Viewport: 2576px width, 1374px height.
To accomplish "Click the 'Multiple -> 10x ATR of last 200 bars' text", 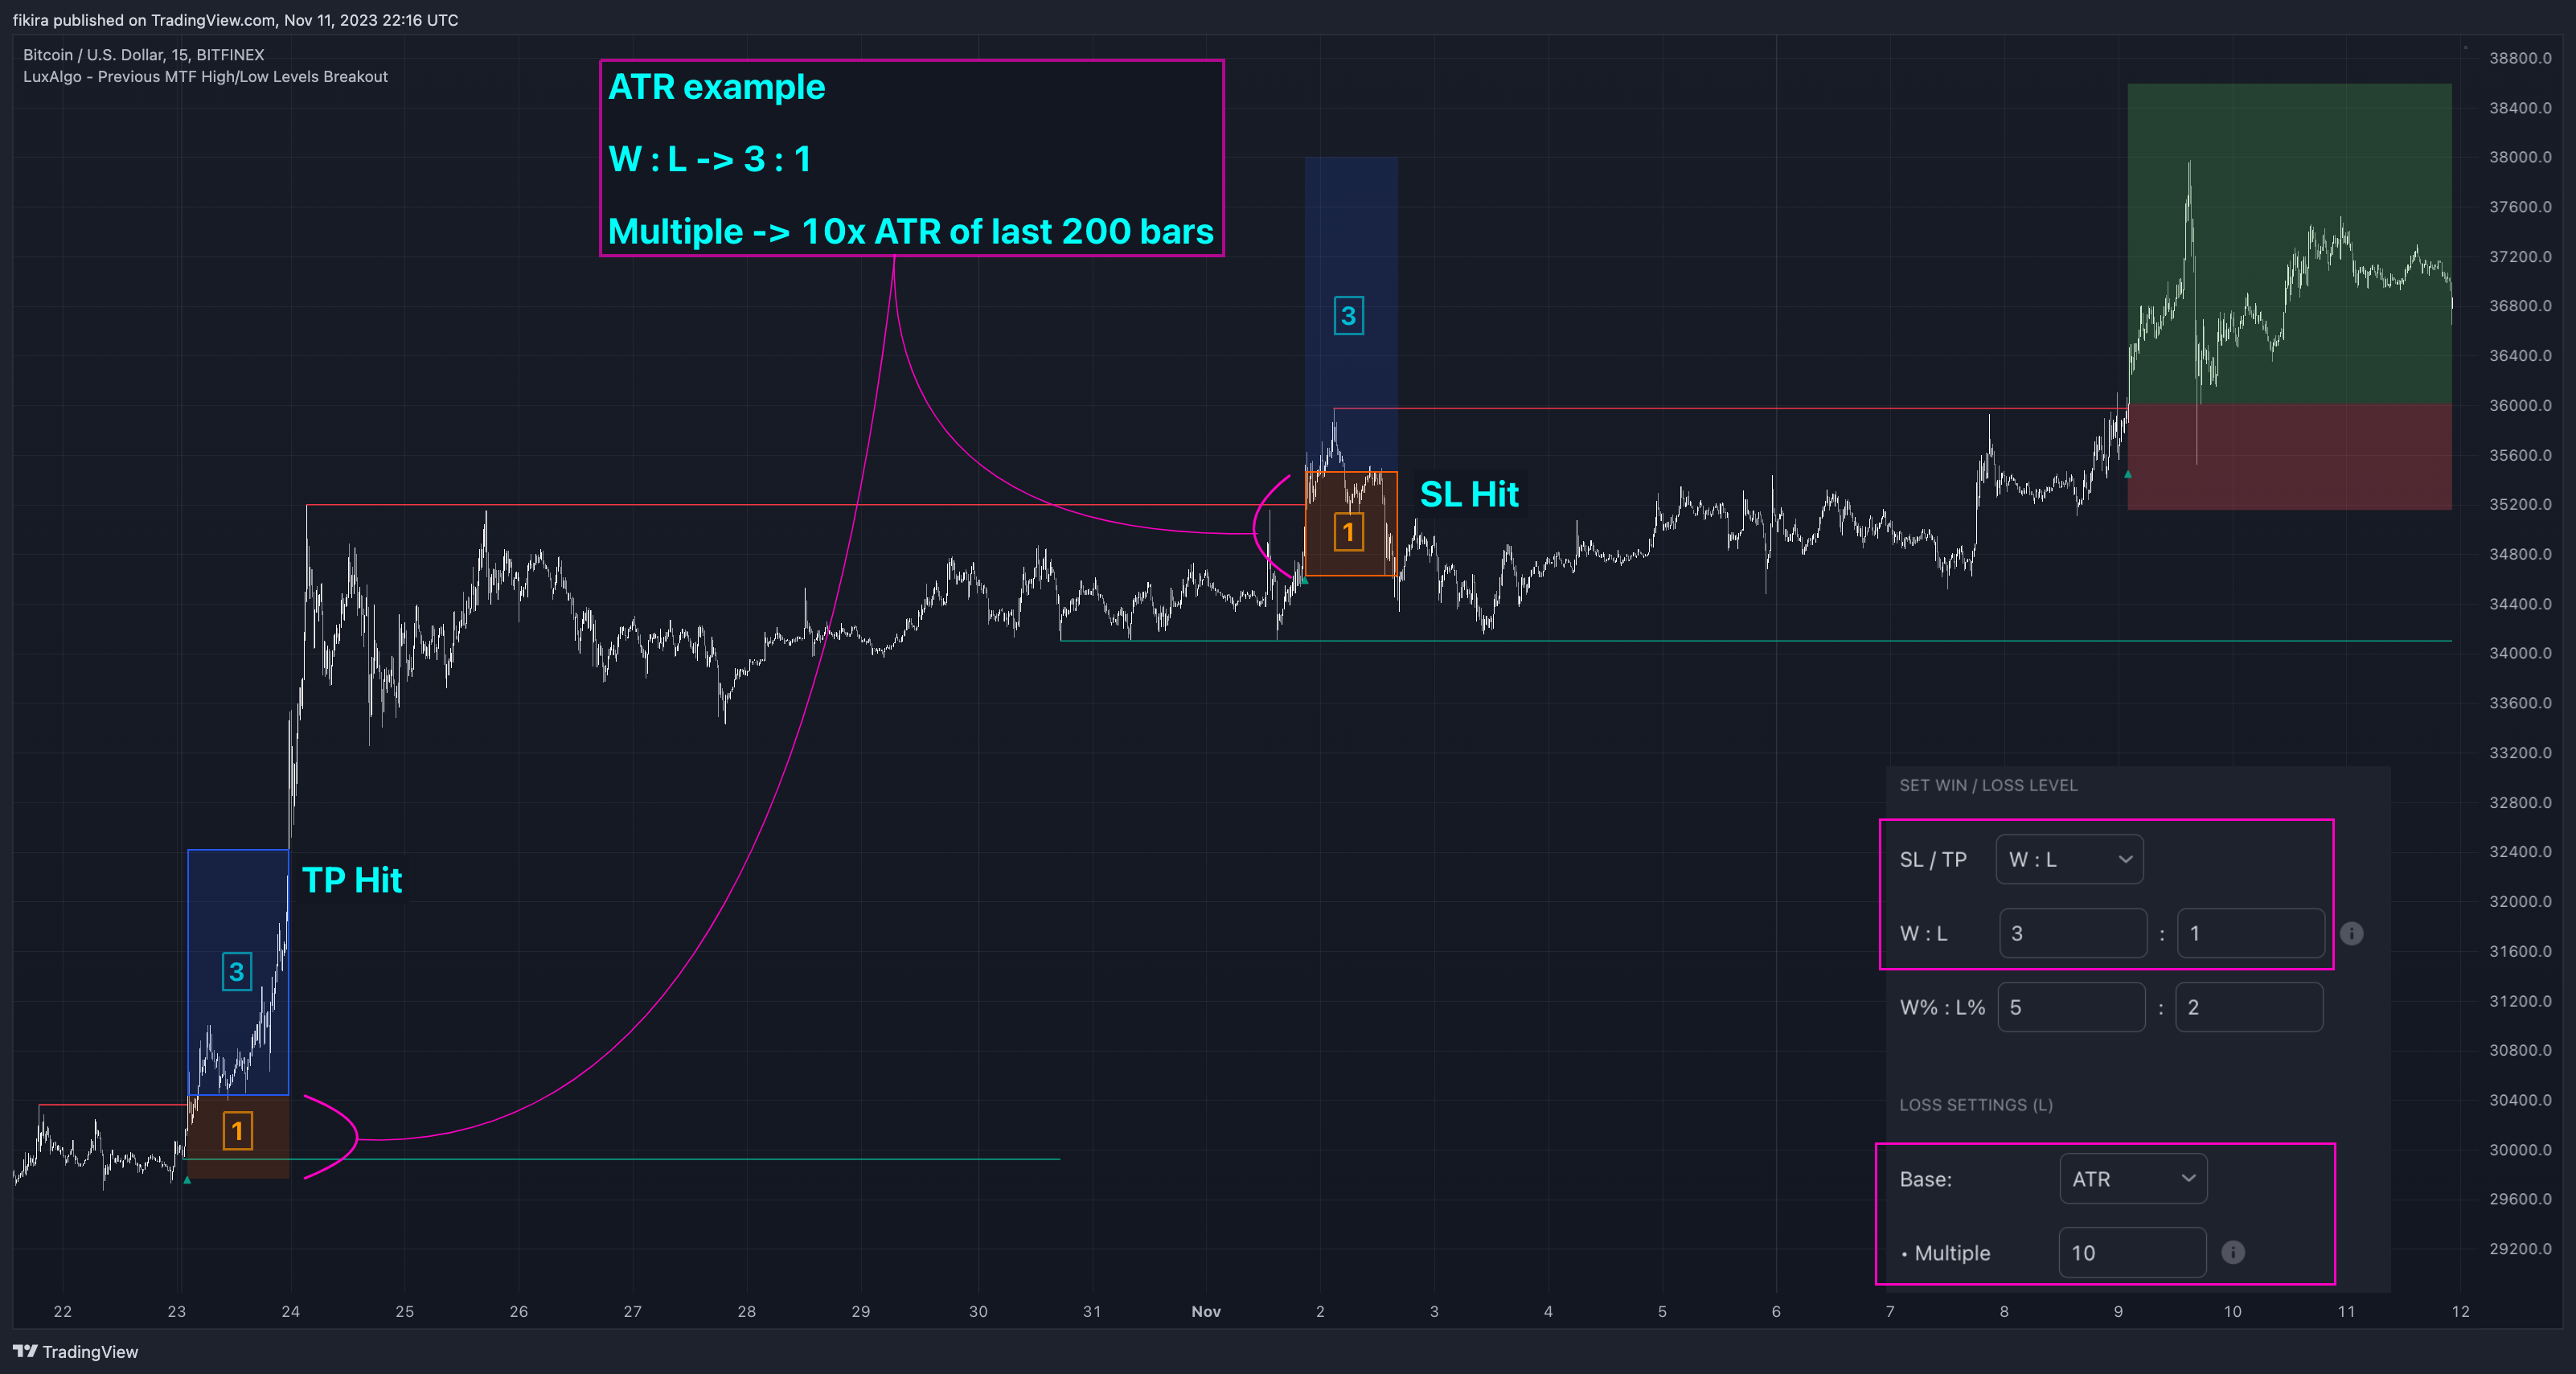I will 911,231.
